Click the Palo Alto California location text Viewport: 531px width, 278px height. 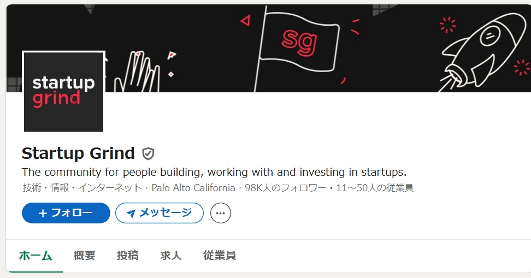coord(193,188)
